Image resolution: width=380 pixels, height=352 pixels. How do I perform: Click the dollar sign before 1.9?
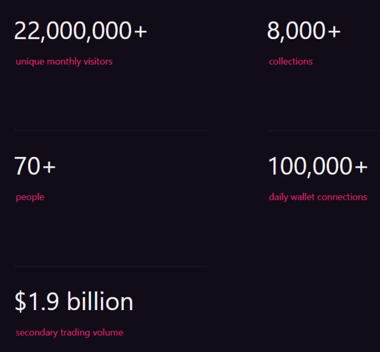[21, 302]
